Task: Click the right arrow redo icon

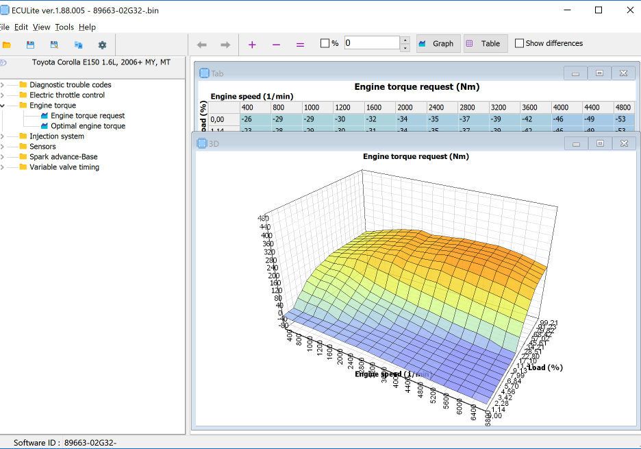Action: [x=225, y=45]
